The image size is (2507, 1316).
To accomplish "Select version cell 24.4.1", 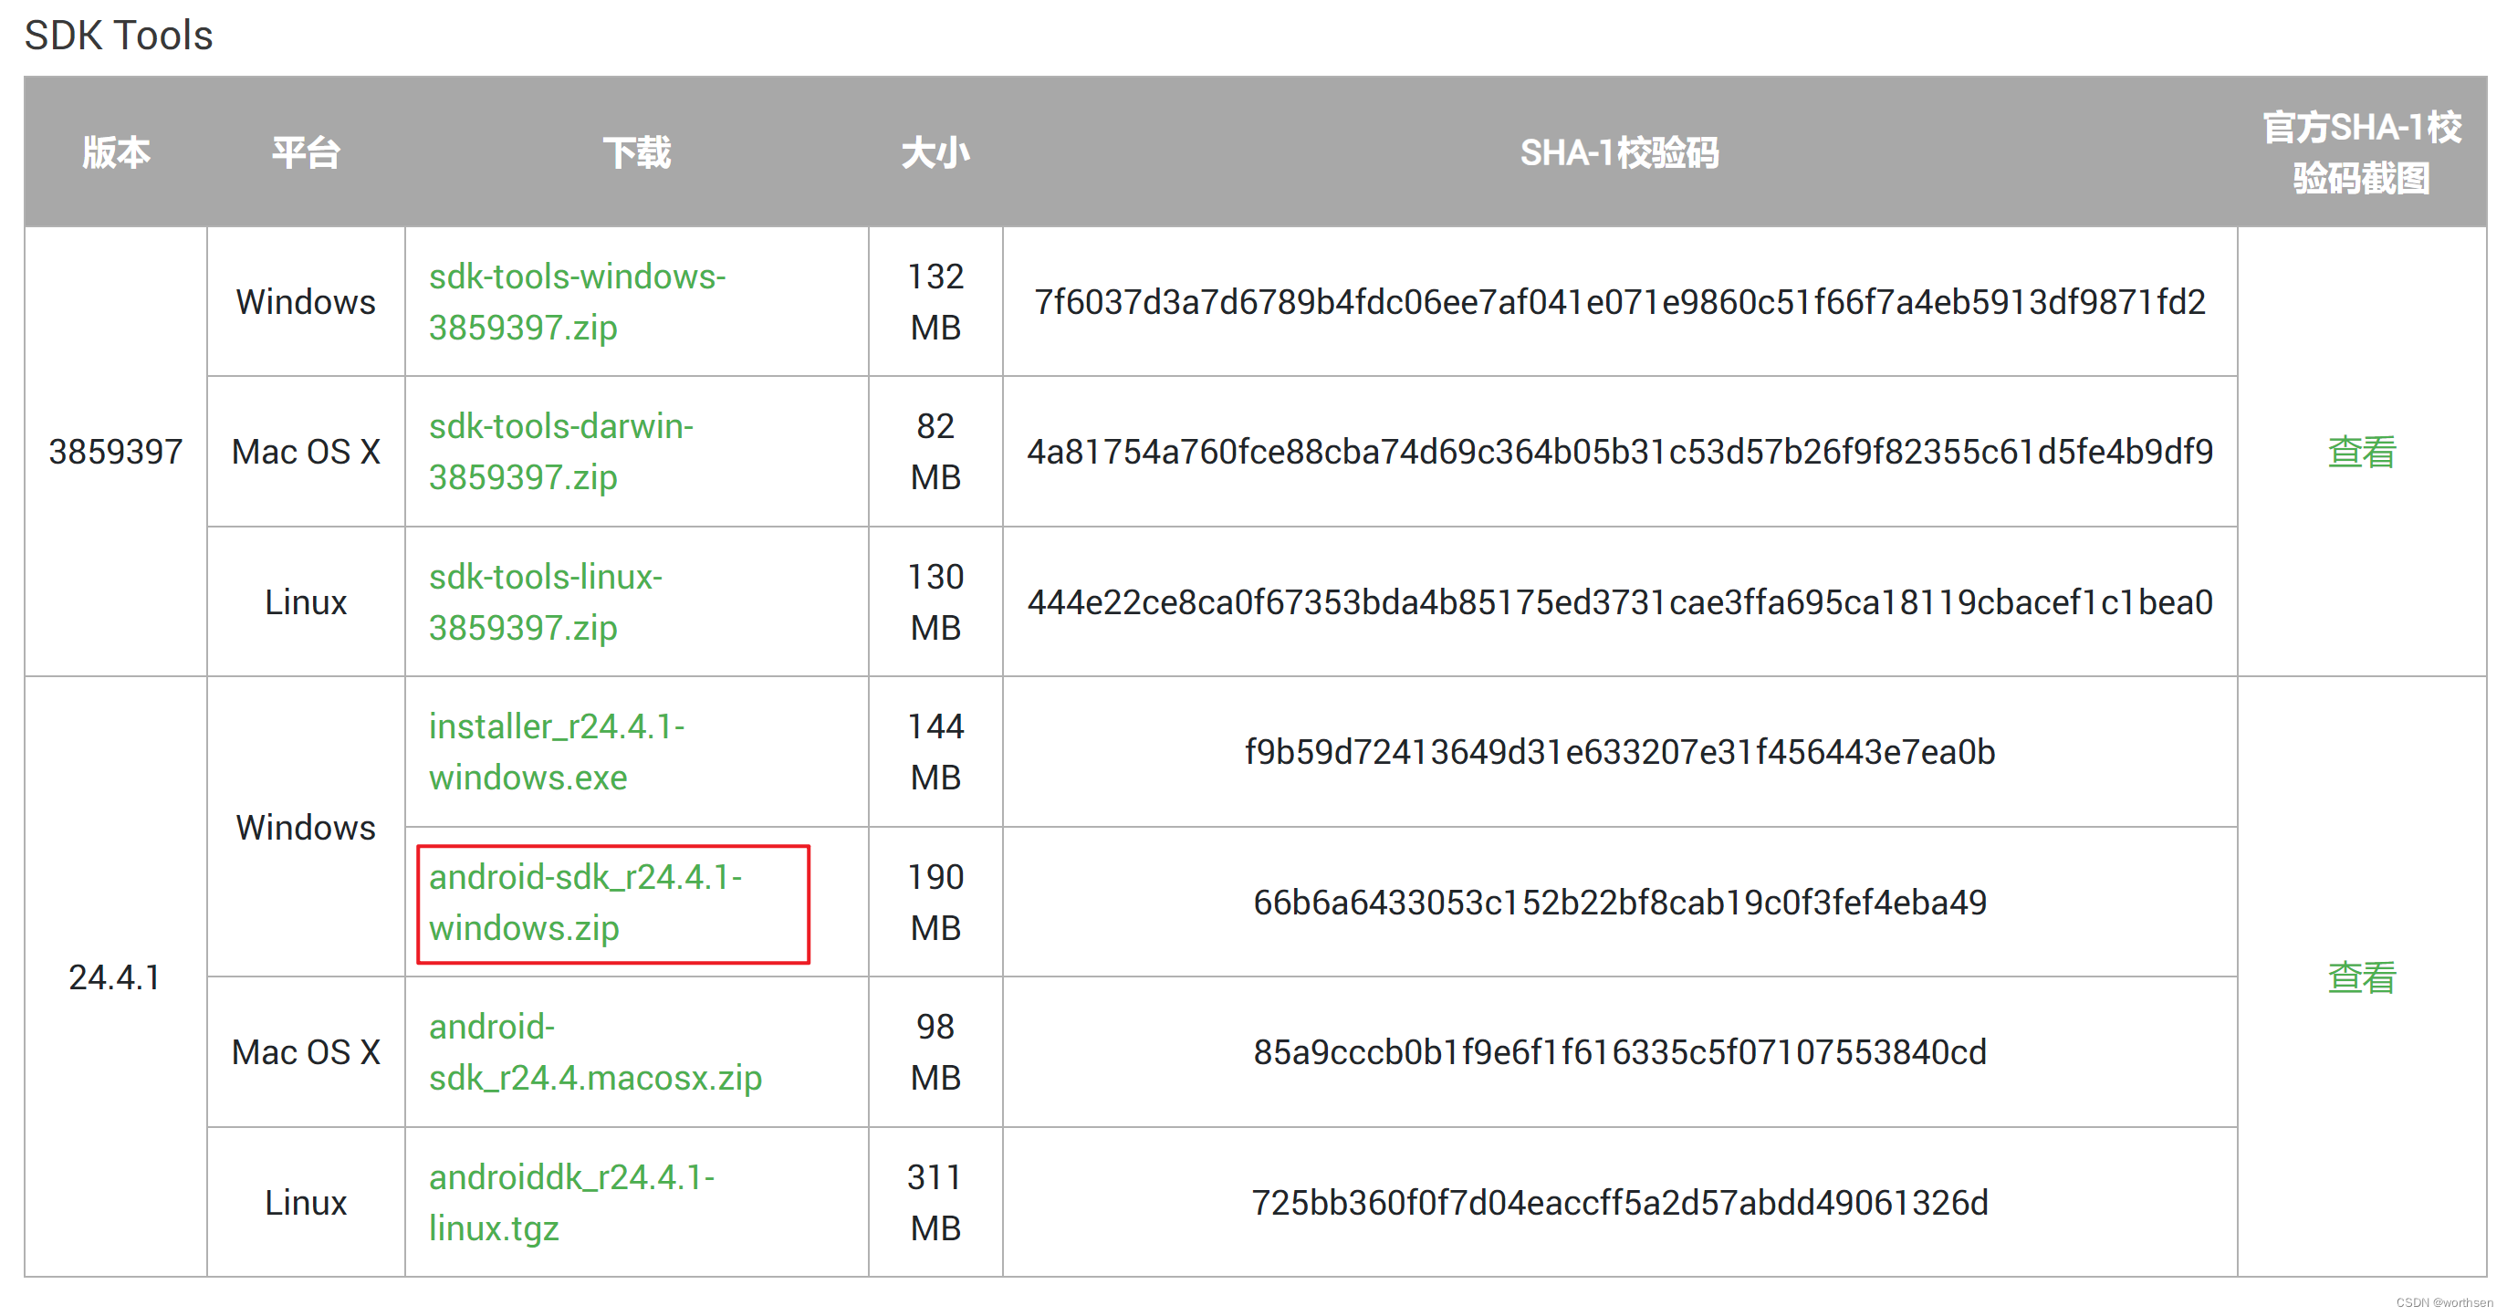I will click(116, 977).
